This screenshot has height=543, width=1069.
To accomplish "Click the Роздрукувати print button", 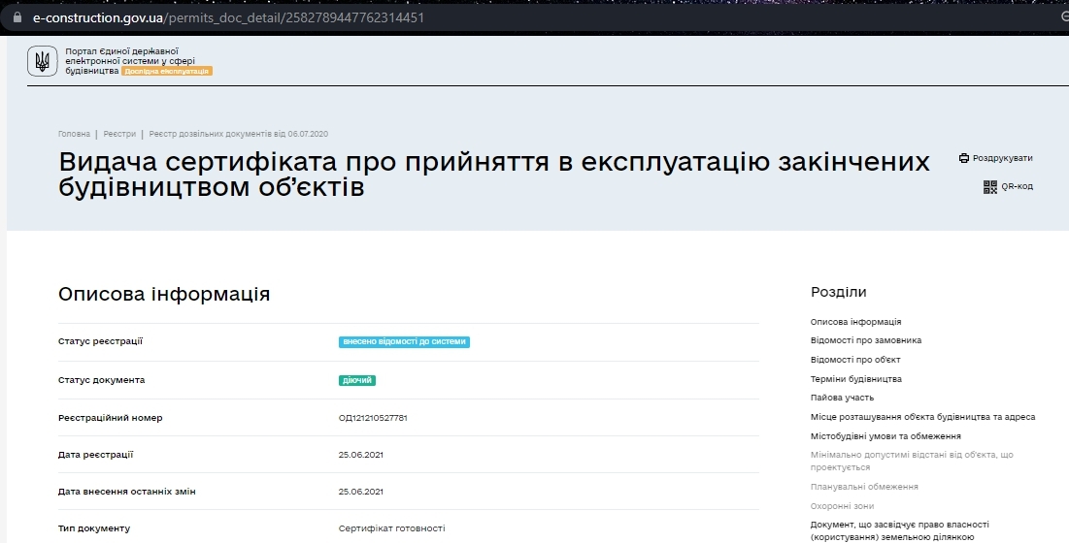I will pos(996,158).
